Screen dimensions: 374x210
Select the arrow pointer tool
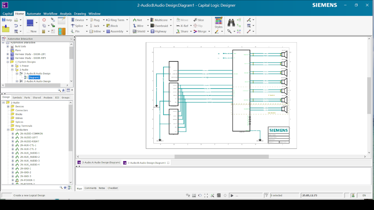tap(230, 31)
